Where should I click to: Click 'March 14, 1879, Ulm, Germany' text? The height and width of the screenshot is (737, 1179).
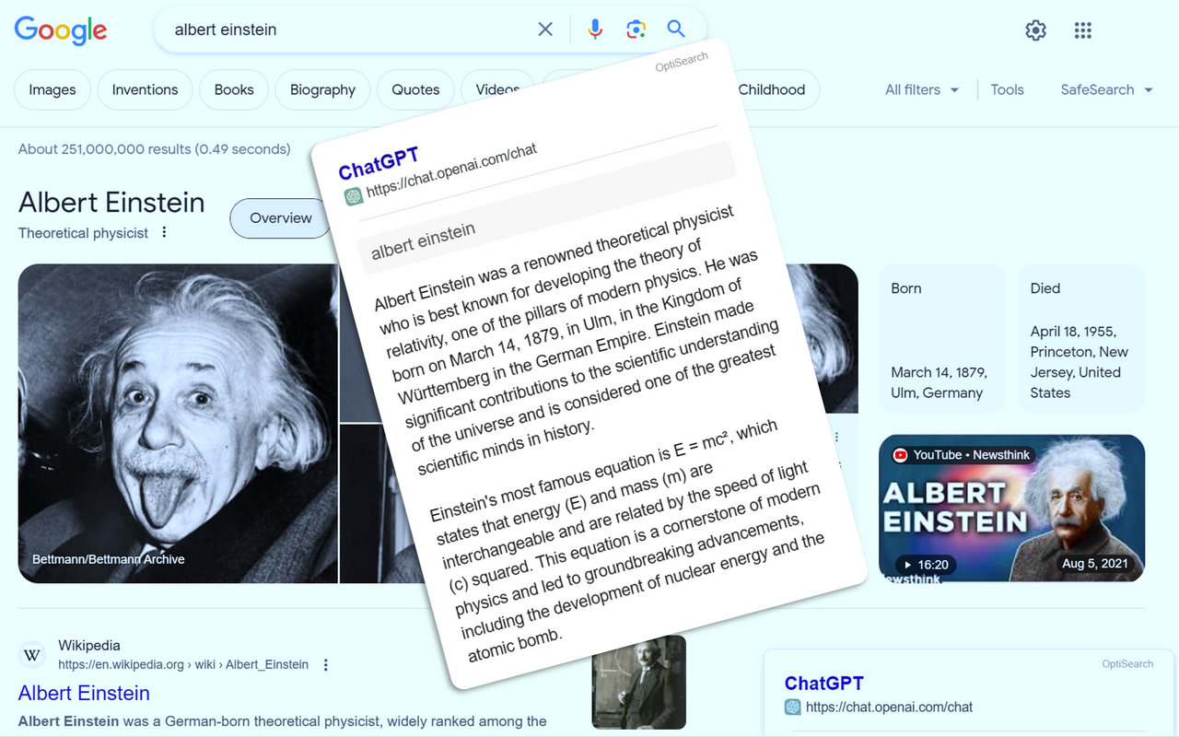[x=939, y=382]
